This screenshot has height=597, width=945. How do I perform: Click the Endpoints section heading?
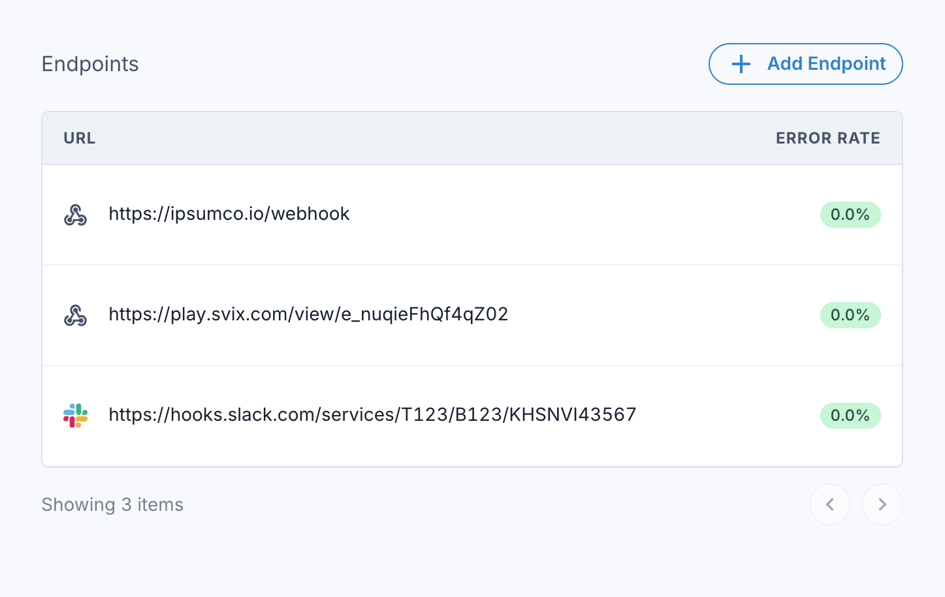(90, 64)
